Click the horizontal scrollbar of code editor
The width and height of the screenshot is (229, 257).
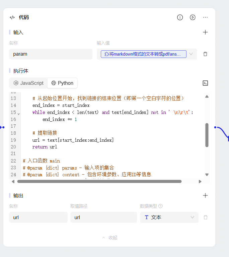pyautogui.click(x=99, y=181)
